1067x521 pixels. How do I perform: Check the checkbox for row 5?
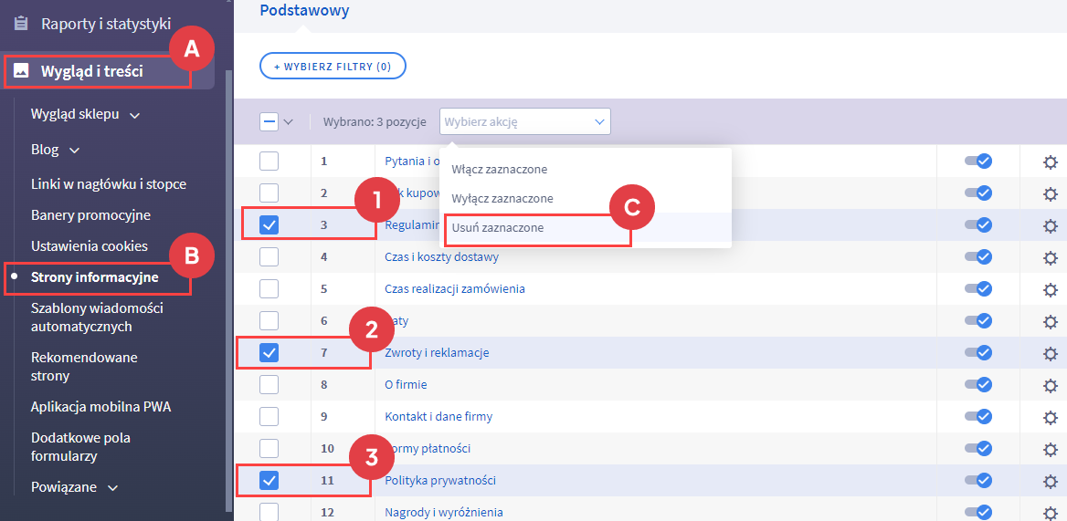[x=269, y=289]
